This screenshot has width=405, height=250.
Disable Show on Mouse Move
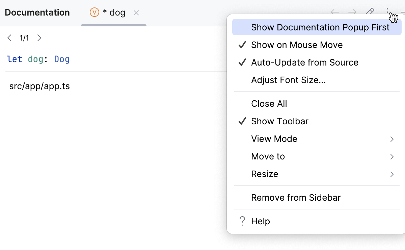tap(297, 45)
